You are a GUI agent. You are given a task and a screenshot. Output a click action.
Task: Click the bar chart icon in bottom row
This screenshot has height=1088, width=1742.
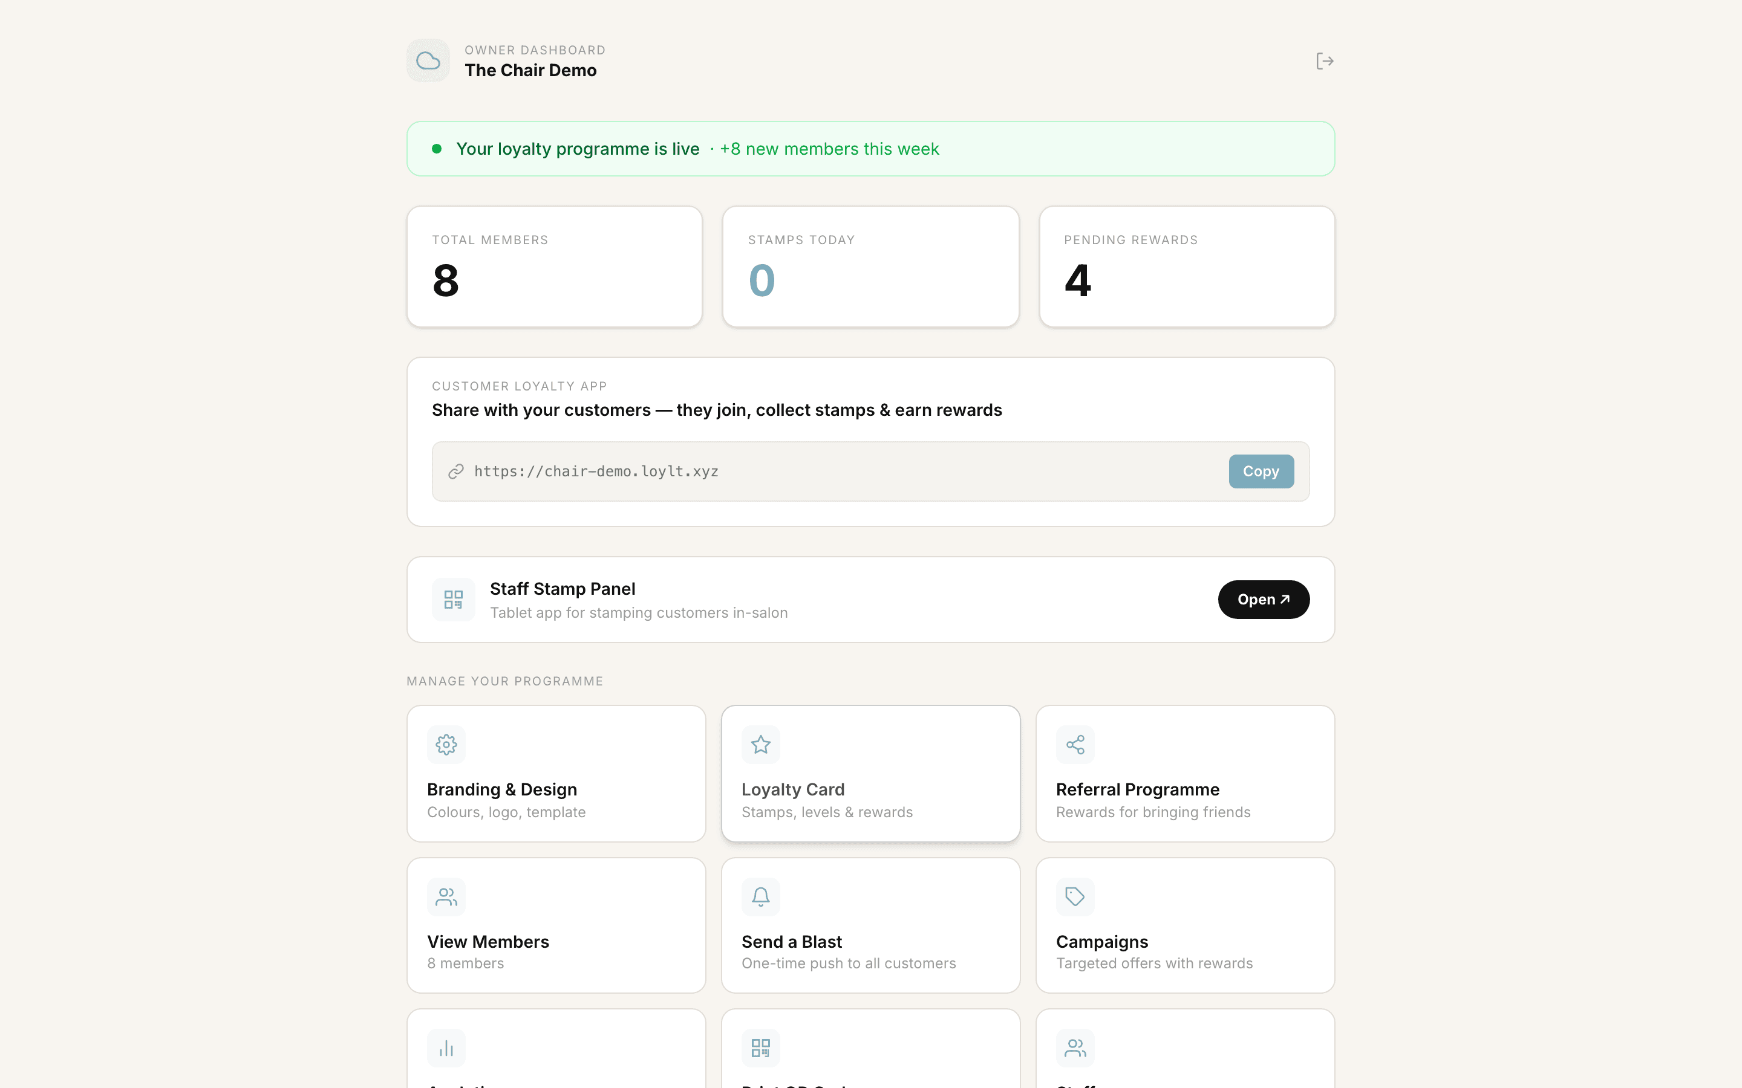click(446, 1048)
